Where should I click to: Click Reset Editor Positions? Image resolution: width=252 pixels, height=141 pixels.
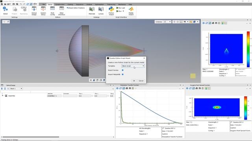click(76, 8)
